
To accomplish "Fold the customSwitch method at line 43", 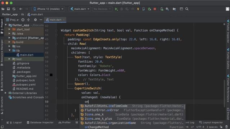I will click(56, 30).
